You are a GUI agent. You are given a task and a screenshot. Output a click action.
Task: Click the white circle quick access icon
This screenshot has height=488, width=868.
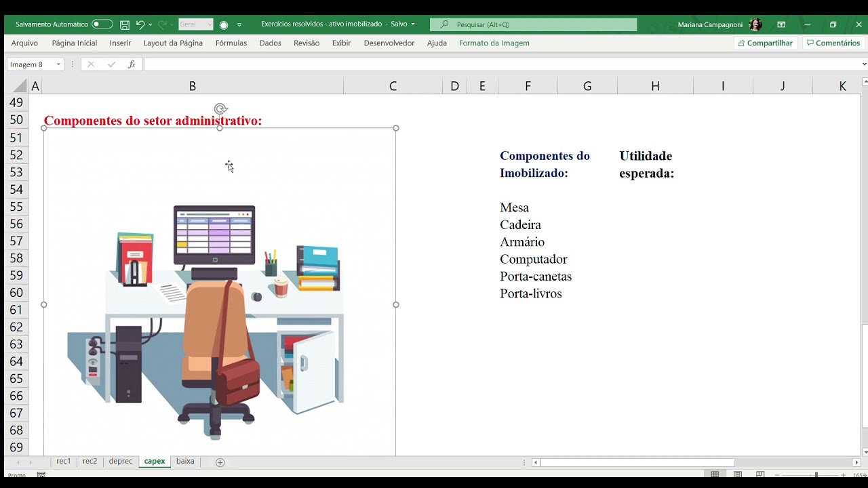224,25
